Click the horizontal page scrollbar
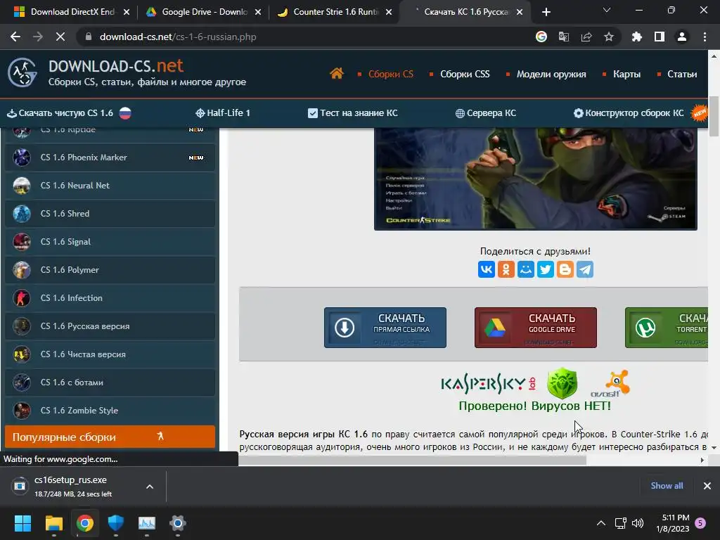 click(x=412, y=460)
